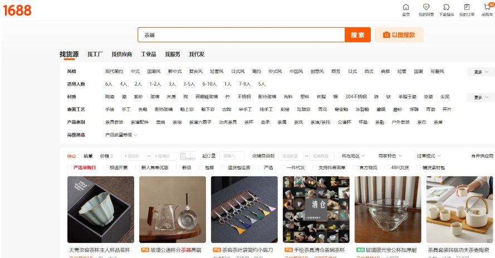Click the 下载插件 puzzle icon
The image size is (495, 258).
coord(447,7)
